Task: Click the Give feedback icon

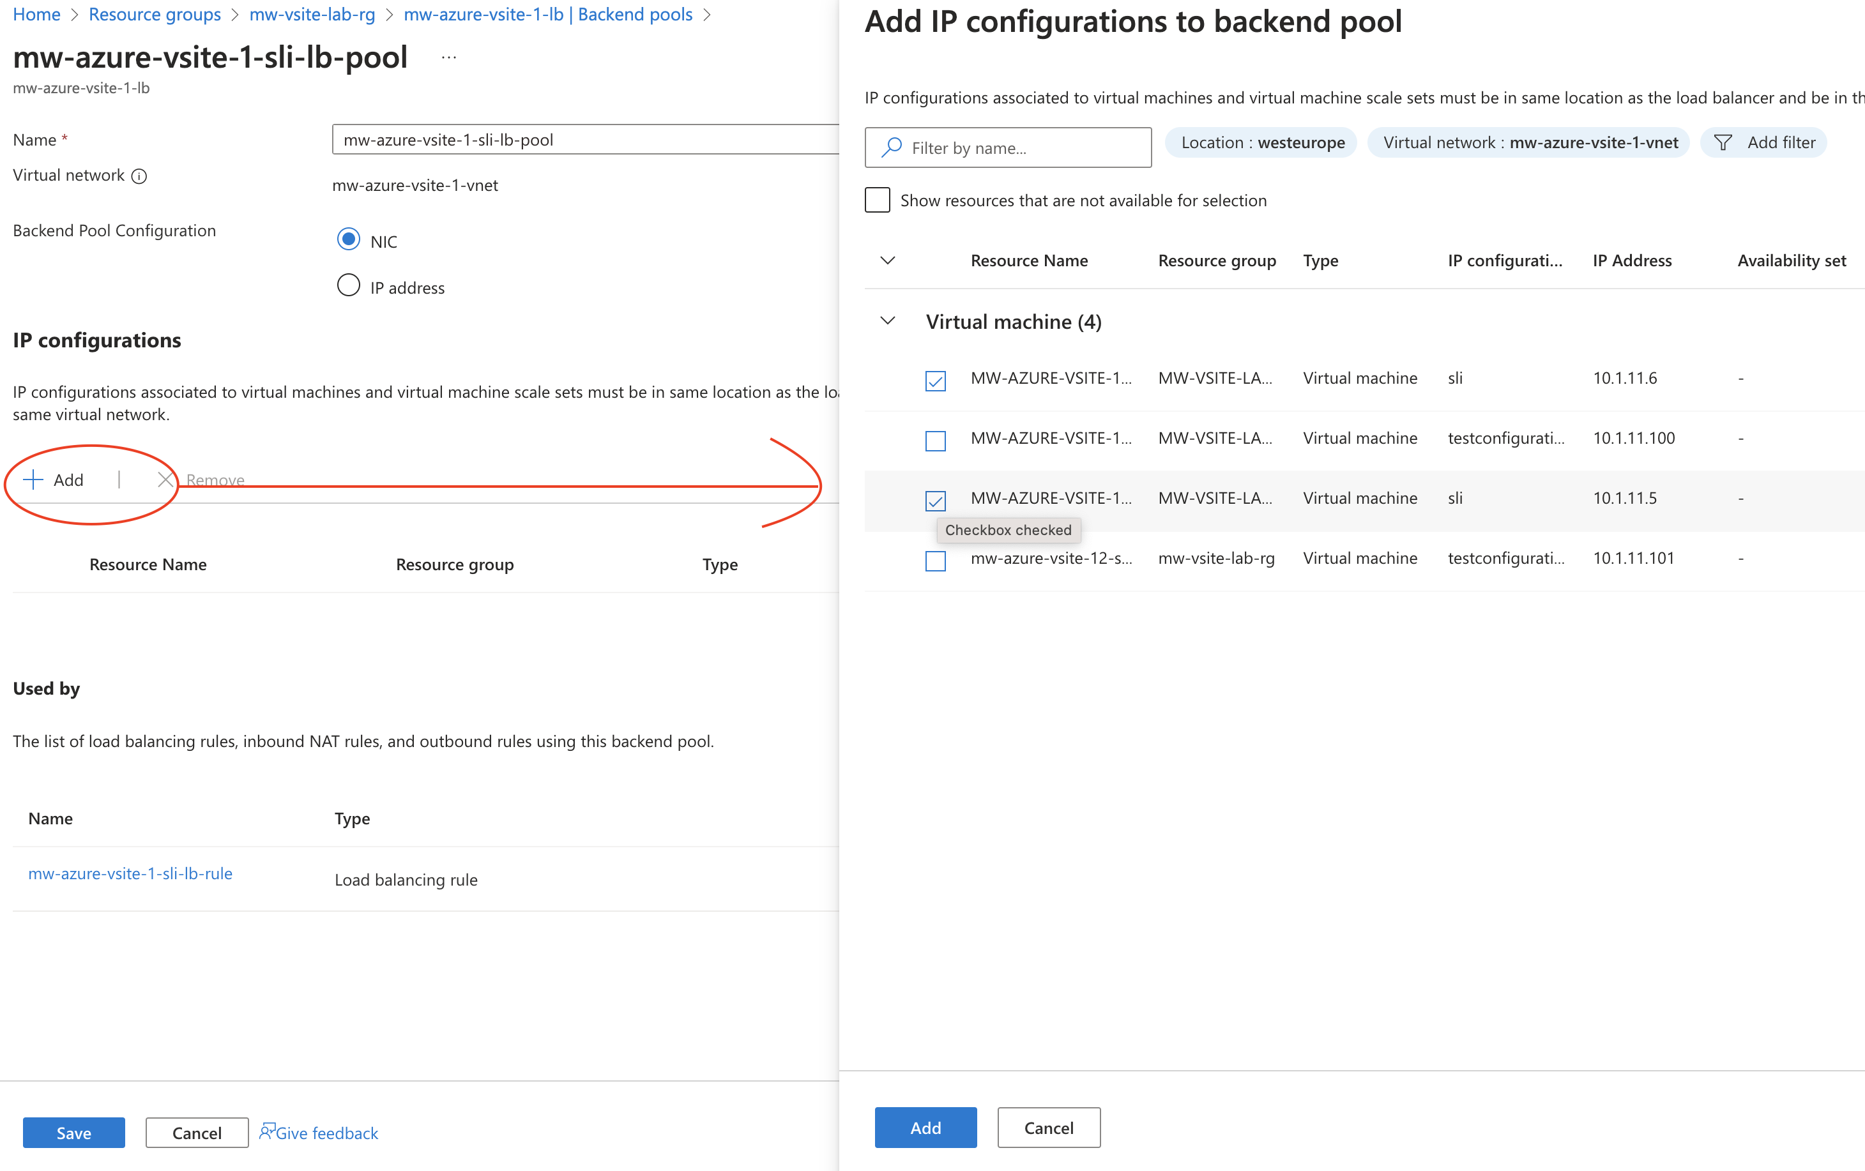Action: point(267,1131)
